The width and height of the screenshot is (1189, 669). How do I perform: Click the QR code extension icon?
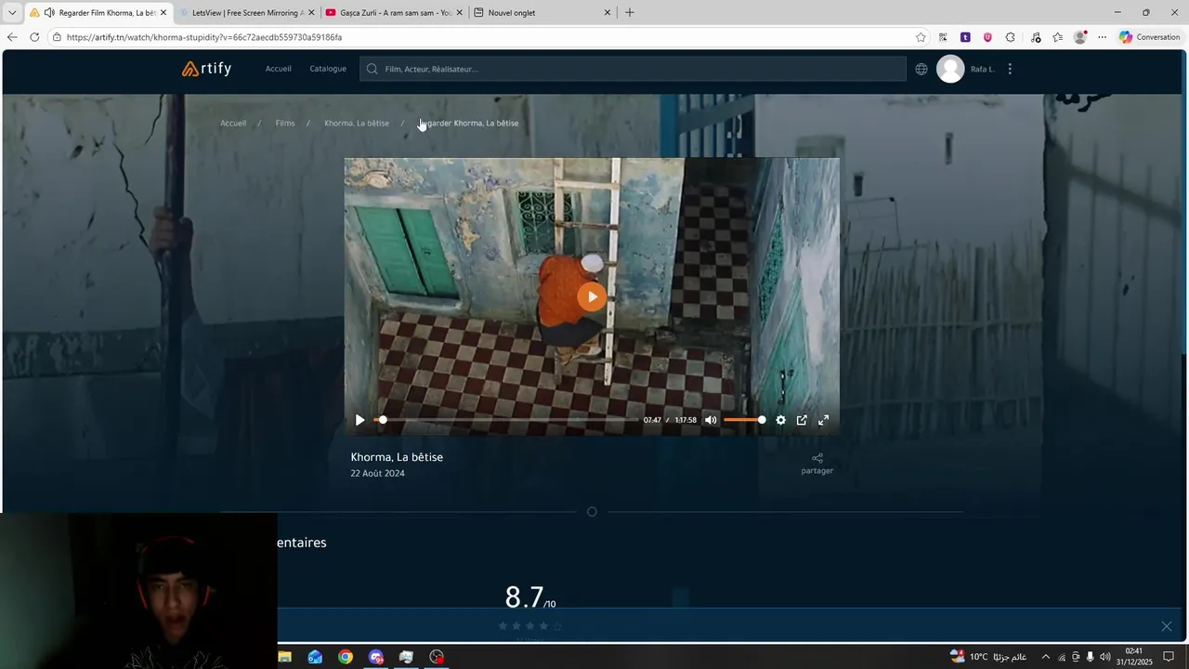tap(944, 37)
